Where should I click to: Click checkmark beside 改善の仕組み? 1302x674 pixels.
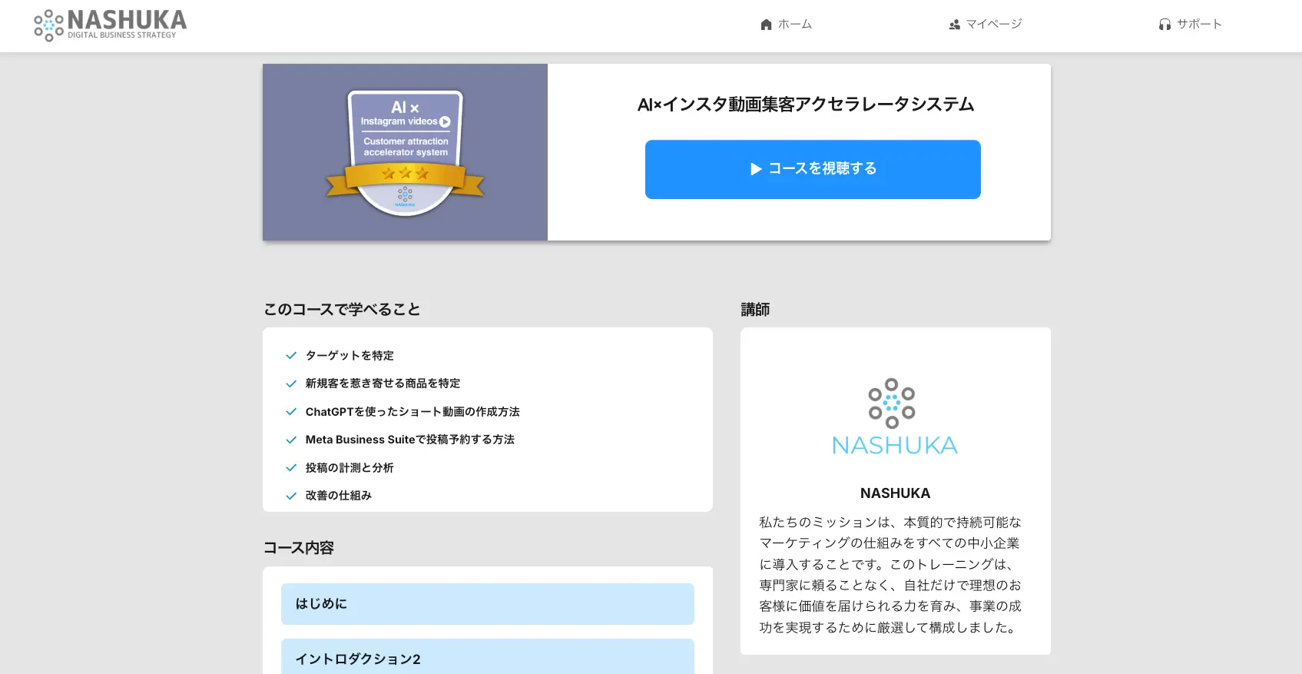coord(291,496)
